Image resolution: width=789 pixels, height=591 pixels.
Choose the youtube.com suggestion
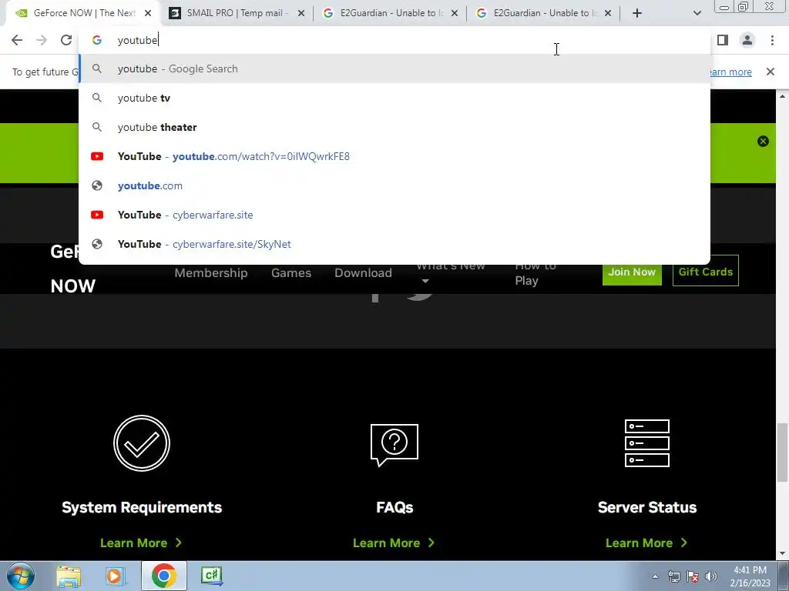tap(394, 185)
